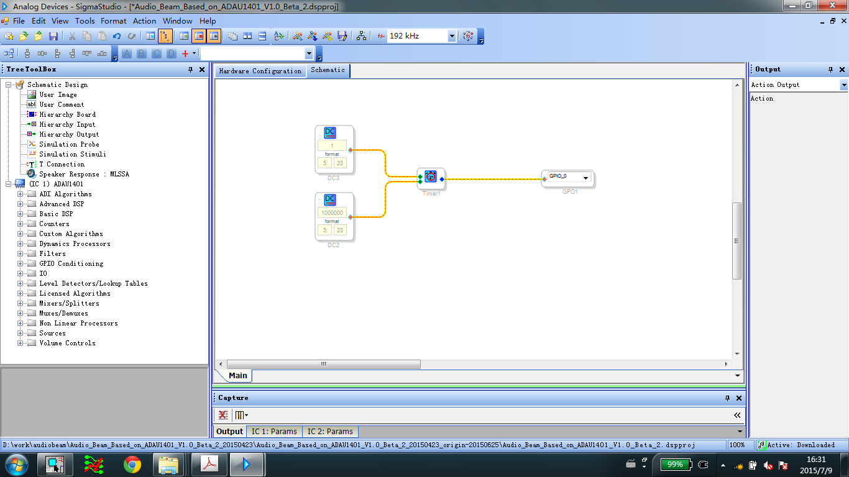Viewport: 849px width, 477px height.
Task: Click the schematic vertical scrollbar thumb
Action: [x=737, y=241]
